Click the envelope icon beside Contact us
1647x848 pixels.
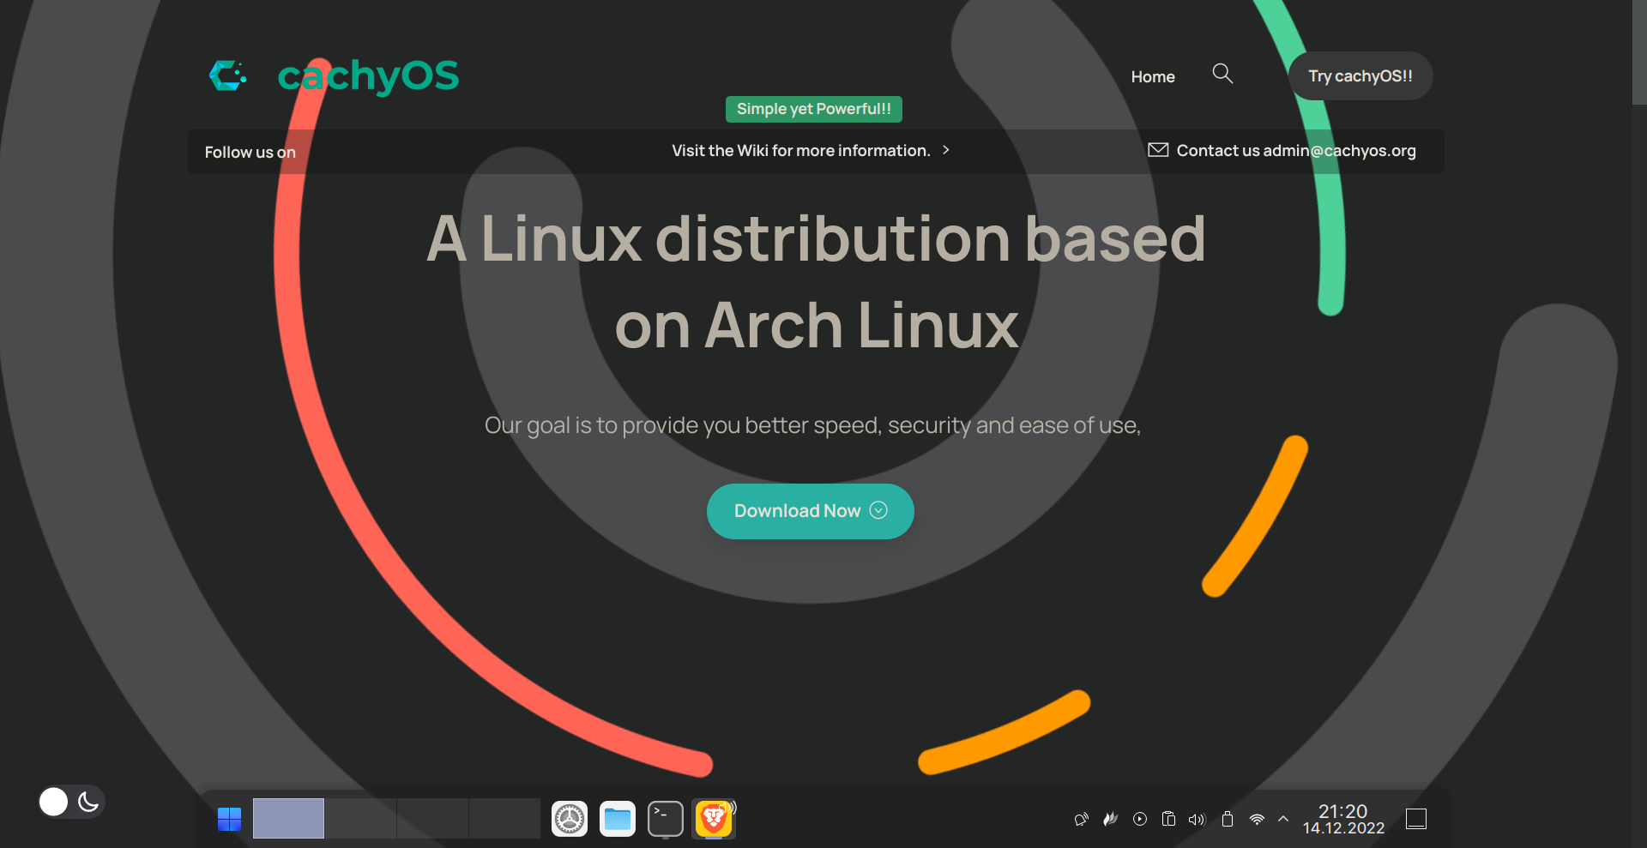click(1158, 150)
